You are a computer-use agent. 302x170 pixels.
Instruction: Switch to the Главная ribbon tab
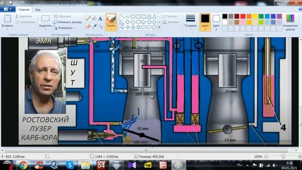coord(24,9)
